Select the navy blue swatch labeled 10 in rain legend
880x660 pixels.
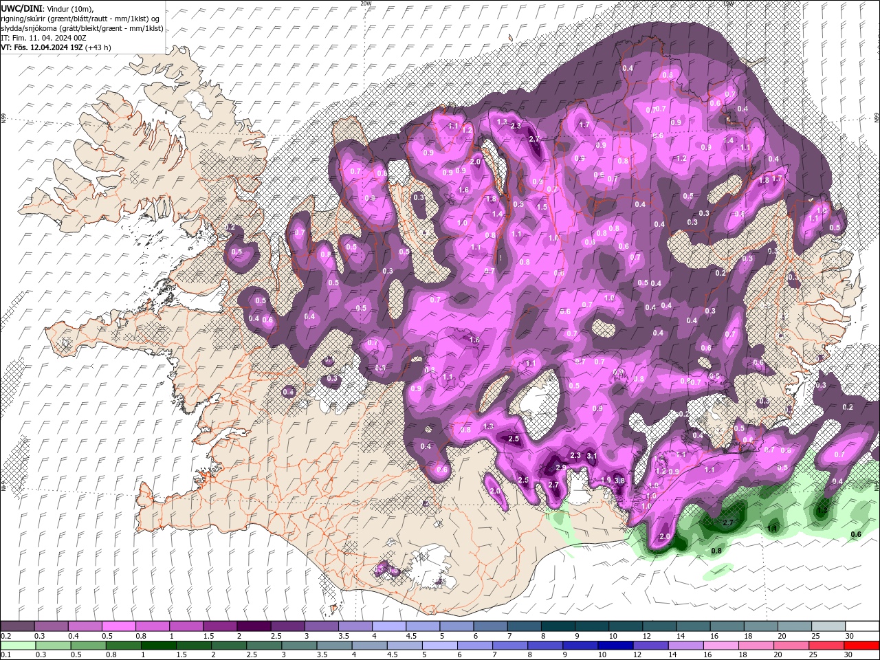614,646
